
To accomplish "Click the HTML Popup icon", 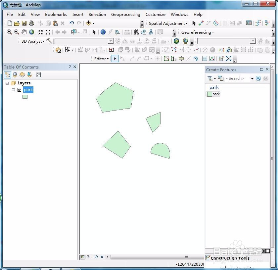I will tap(117, 32).
